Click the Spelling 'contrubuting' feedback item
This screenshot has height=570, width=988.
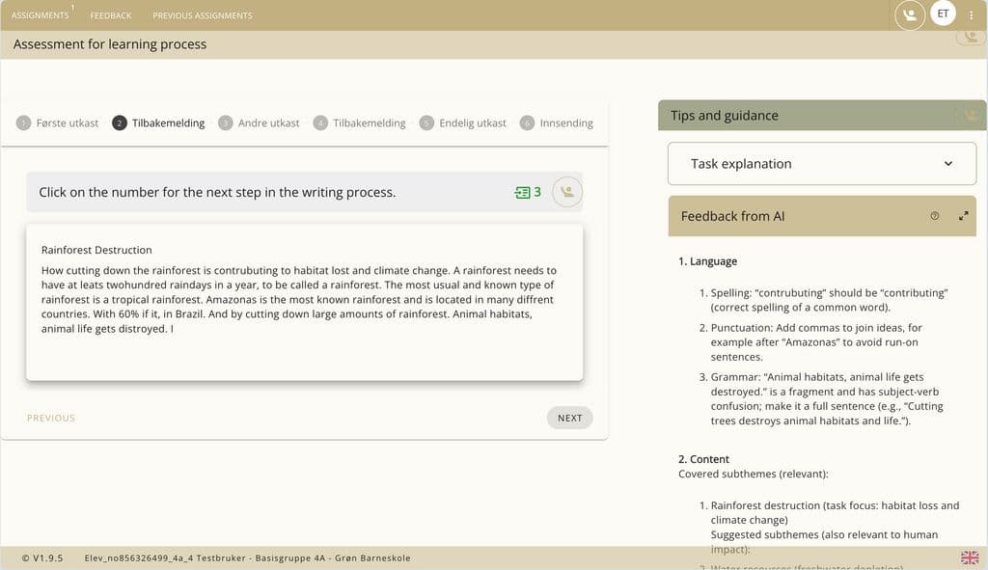click(x=829, y=300)
